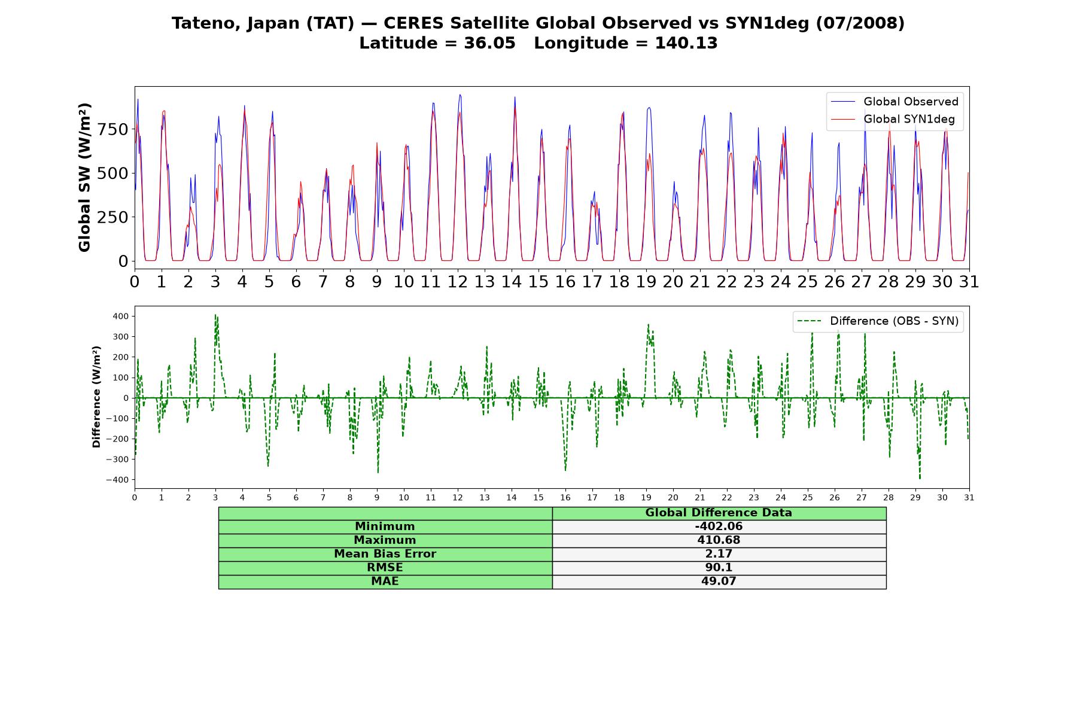The height and width of the screenshot is (718, 1077).
Task: Click the green dashed Difference legend line
Action: point(810,321)
